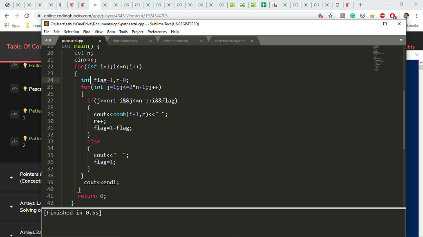Reload the current page
The width and height of the screenshot is (423, 237).
(27, 16)
